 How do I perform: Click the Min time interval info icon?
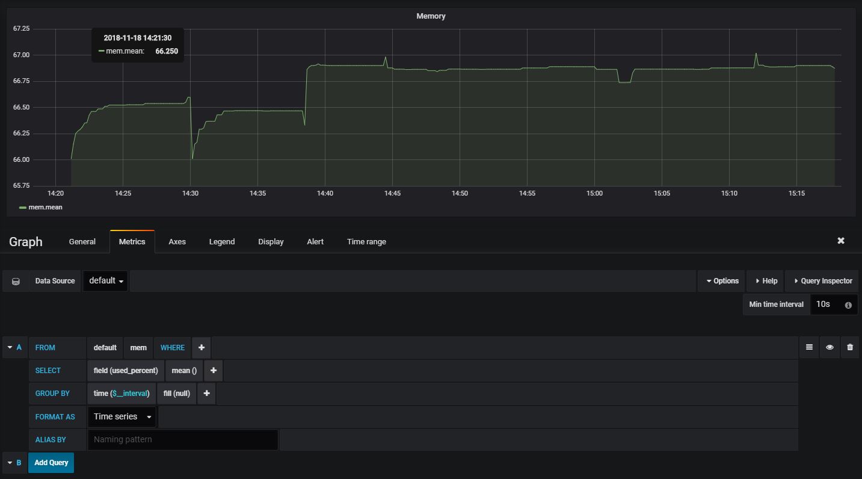coord(848,305)
